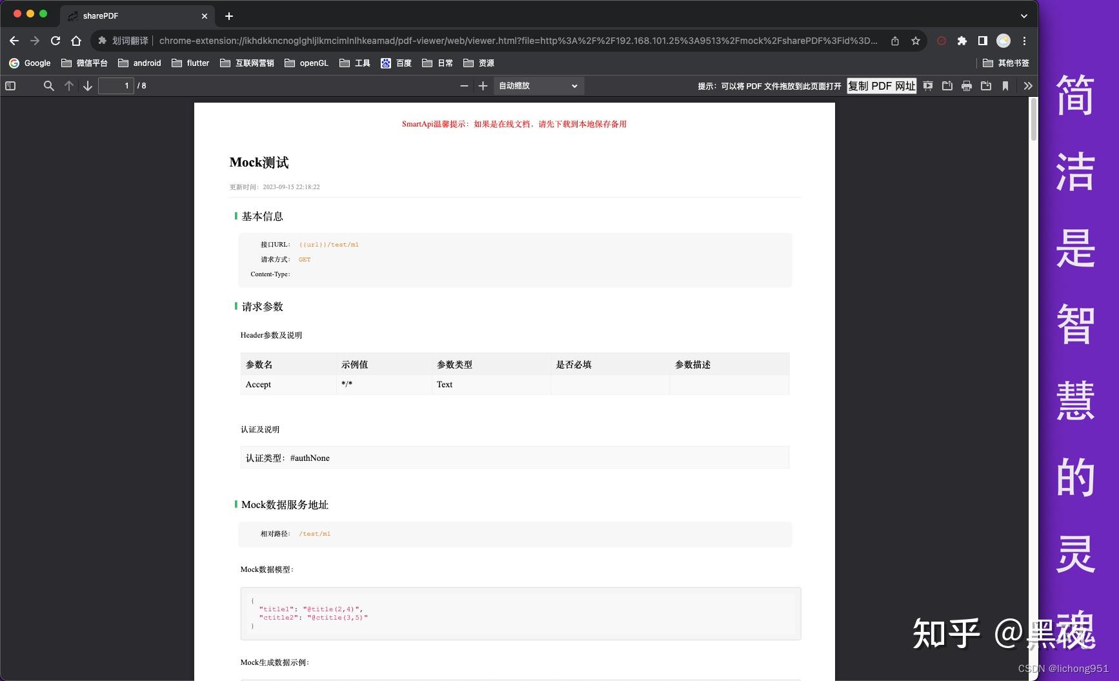Zoom in on the PDF with the plus icon

point(483,85)
